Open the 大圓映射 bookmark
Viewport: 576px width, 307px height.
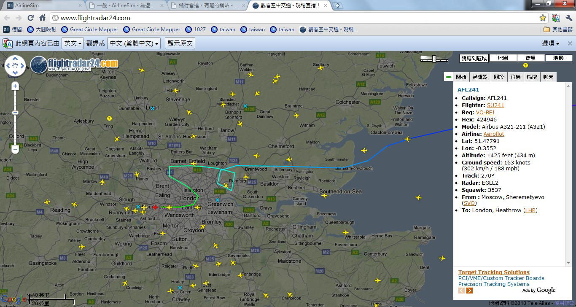point(41,30)
